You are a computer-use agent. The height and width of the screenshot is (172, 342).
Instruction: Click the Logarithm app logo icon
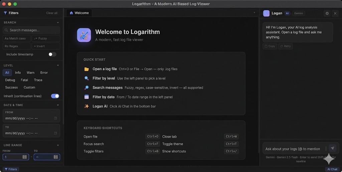(84, 35)
